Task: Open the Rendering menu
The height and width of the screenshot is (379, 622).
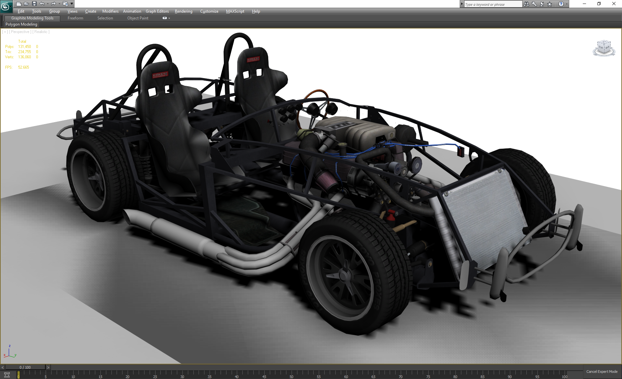Action: 183,11
